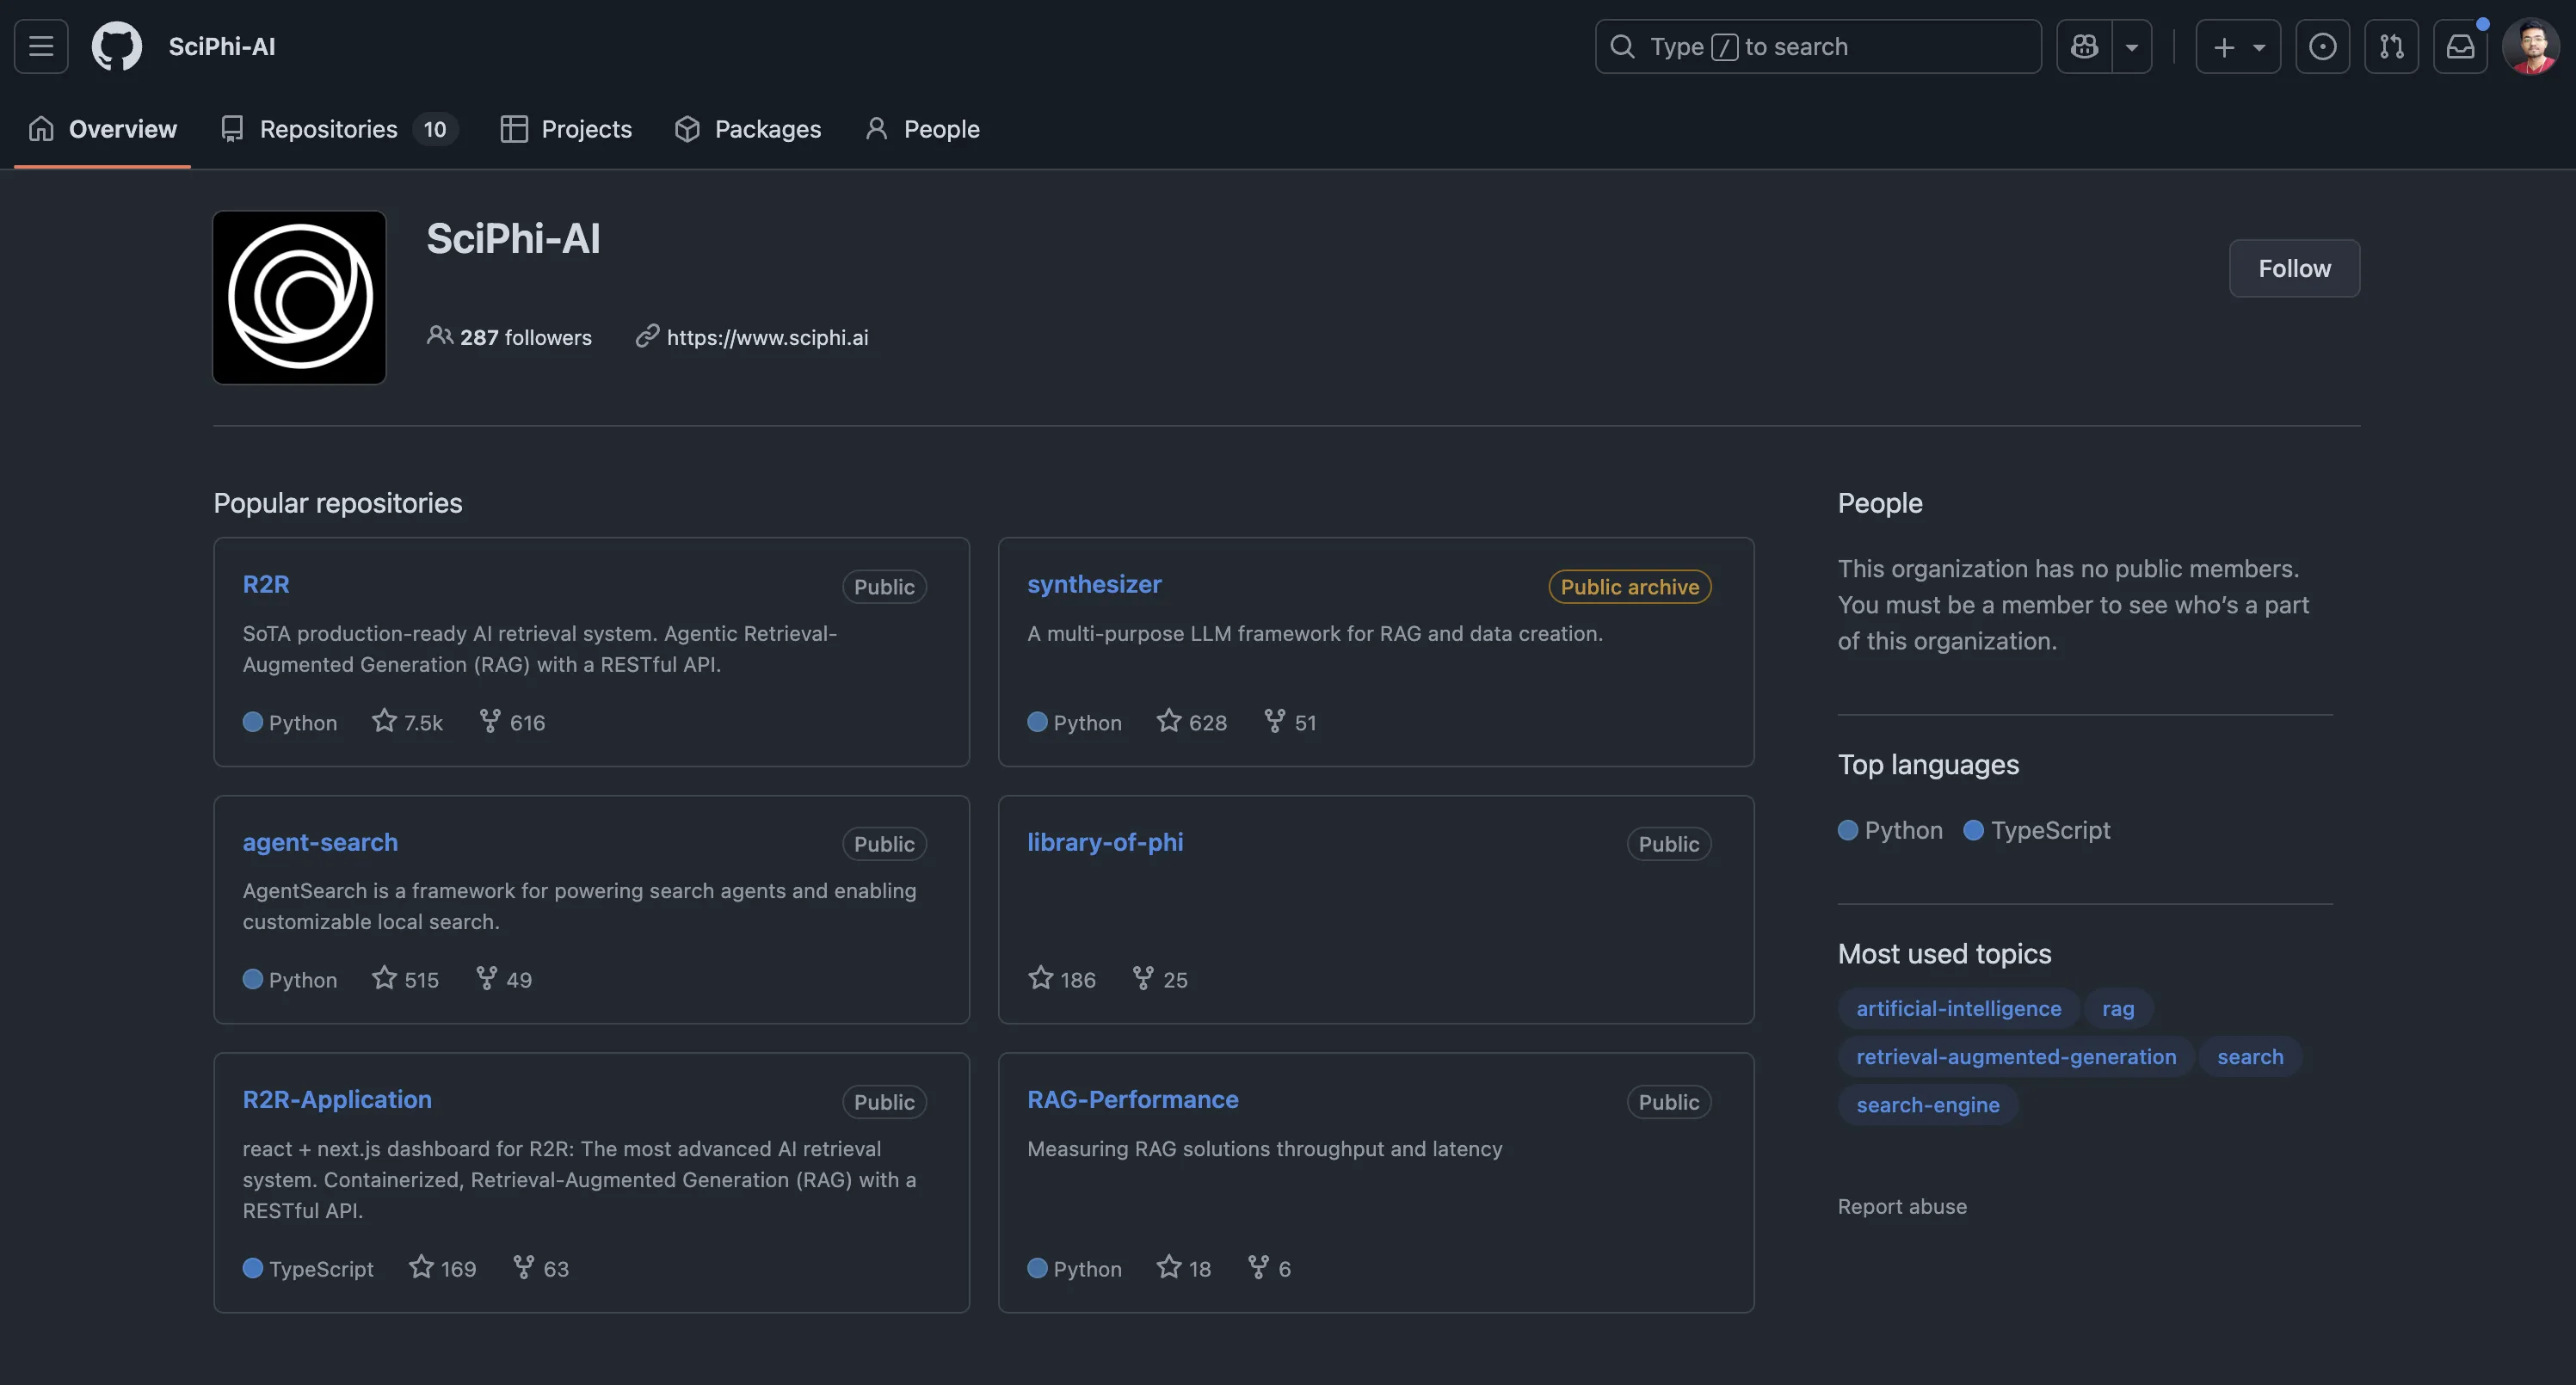The image size is (2576, 1385).
Task: Open your issues via the issues icon
Action: click(x=2323, y=46)
